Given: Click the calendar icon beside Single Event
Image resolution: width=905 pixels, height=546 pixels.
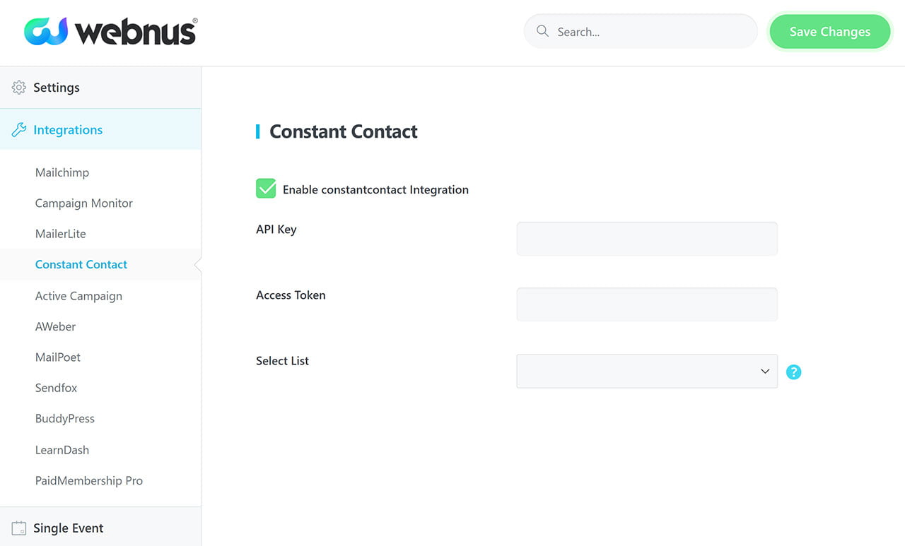Looking at the screenshot, I should 18,528.
